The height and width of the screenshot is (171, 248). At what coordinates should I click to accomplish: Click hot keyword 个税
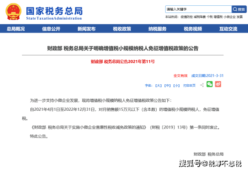click(x=210, y=17)
